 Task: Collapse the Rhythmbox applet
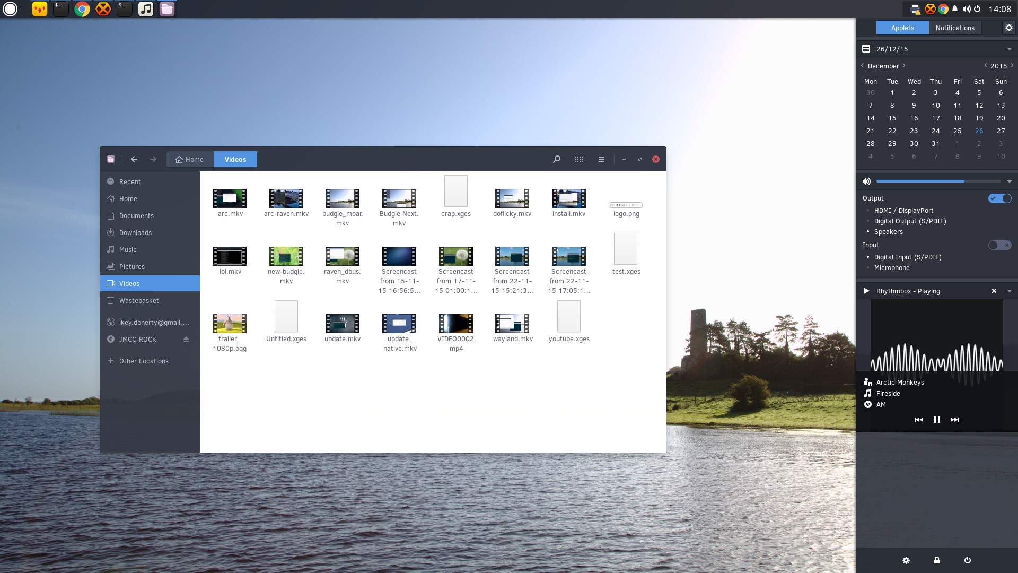[x=1010, y=291]
